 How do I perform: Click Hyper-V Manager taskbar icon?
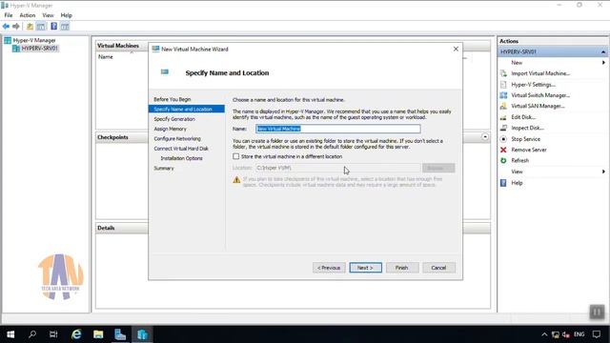(142, 334)
